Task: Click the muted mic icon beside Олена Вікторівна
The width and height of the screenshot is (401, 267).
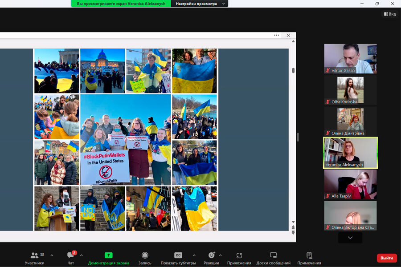Action: coord(327,227)
